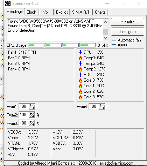Screen dimensions: 147x166
Task: Enable the Automatic fan speed checkbox
Action: coord(114,42)
